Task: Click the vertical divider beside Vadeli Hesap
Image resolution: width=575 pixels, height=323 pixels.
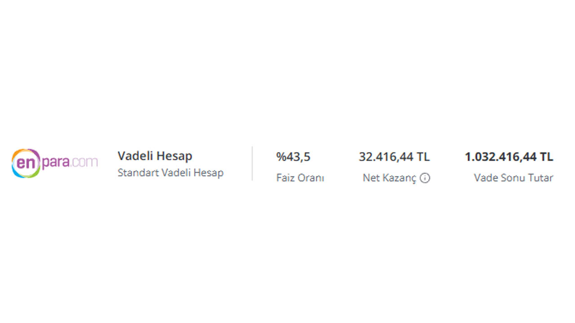Action: [252, 164]
